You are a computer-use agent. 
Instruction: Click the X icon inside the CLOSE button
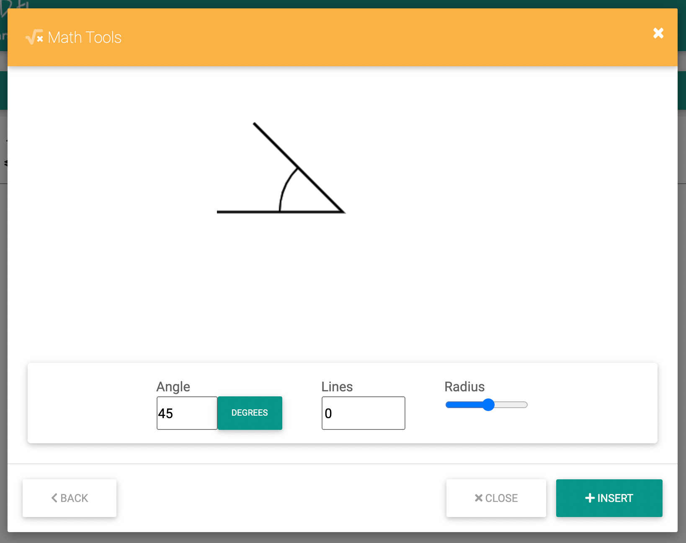[478, 498]
